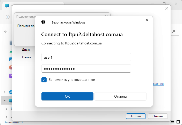182x125 pixels.
Task: Expand the first child node under This PC
Action: point(7,109)
